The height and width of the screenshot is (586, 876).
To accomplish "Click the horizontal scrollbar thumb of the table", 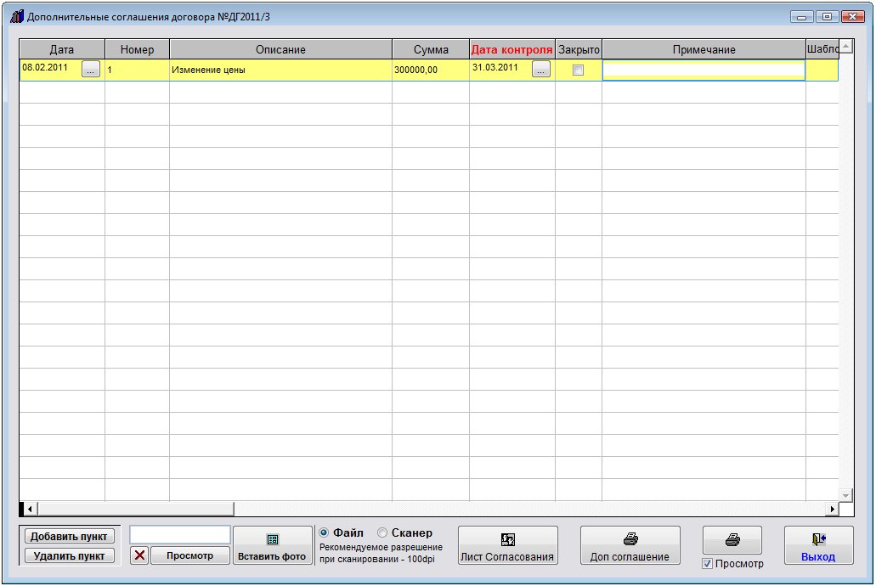I will [x=136, y=509].
